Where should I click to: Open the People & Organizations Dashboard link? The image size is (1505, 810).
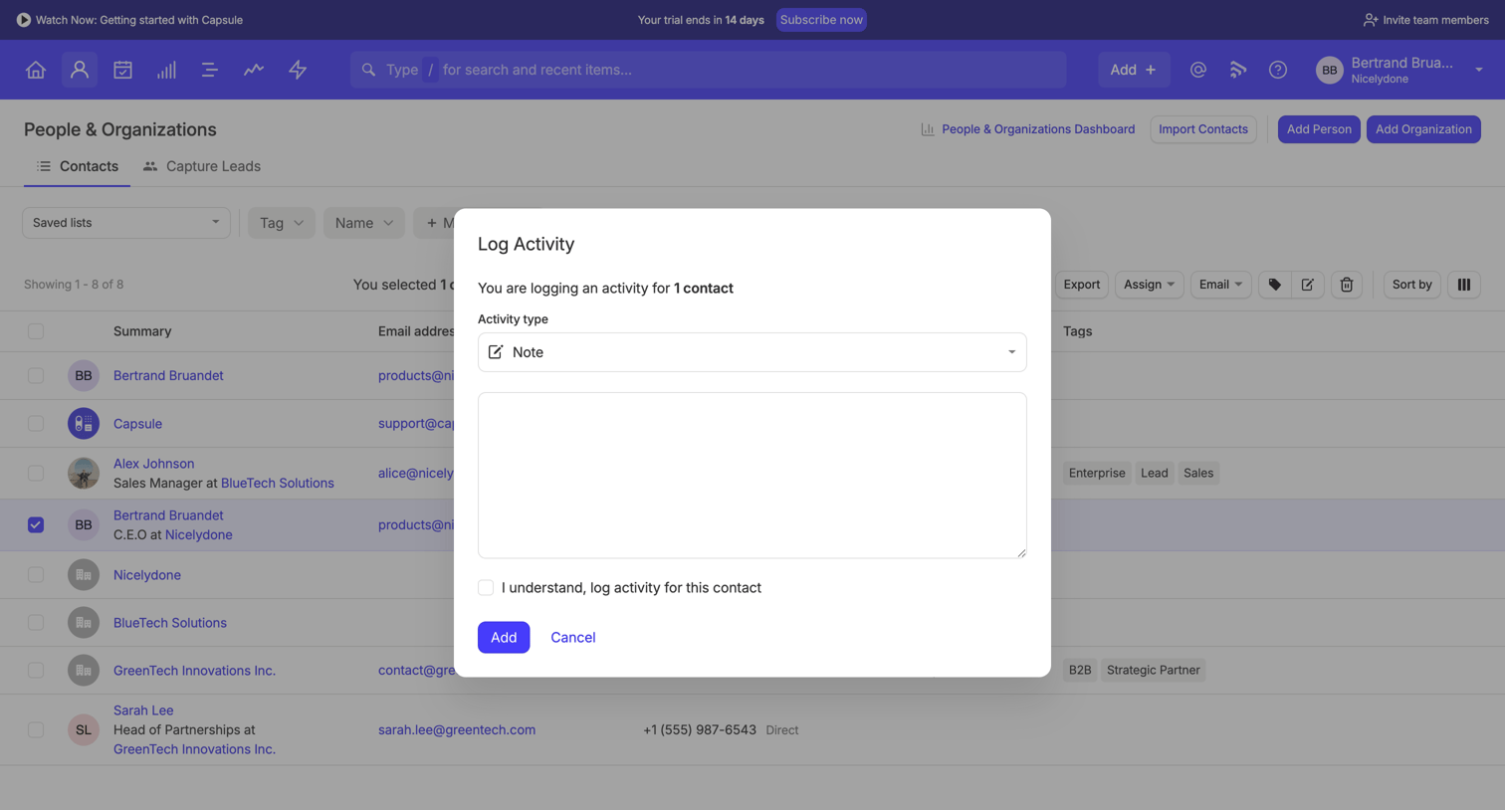click(1027, 129)
